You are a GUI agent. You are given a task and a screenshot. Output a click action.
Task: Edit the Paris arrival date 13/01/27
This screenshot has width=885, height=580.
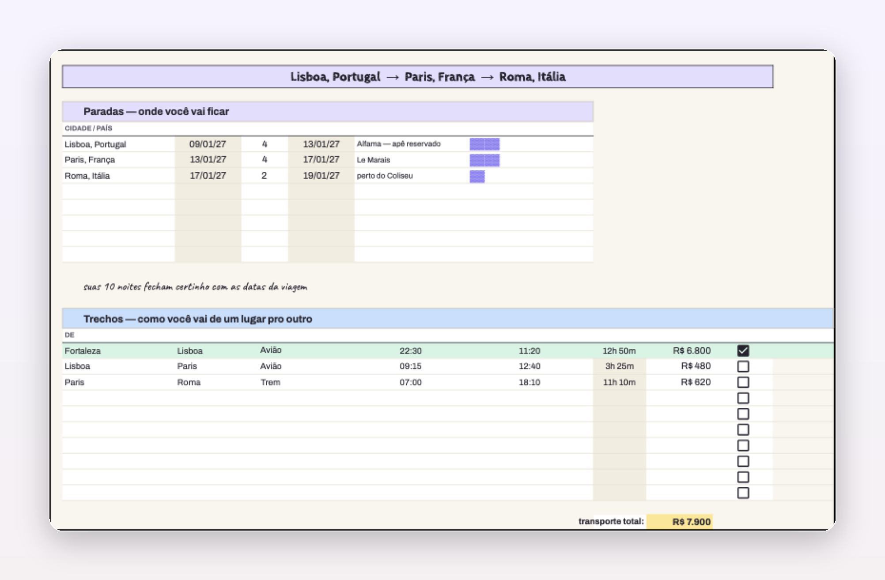(x=208, y=159)
